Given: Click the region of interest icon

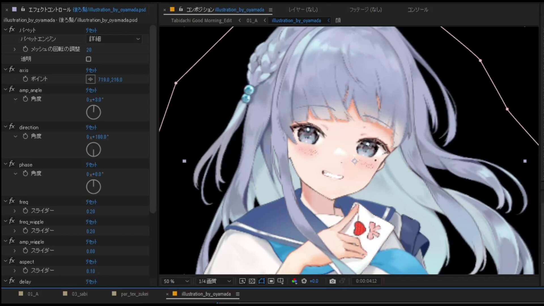Looking at the screenshot, I should [x=271, y=281].
